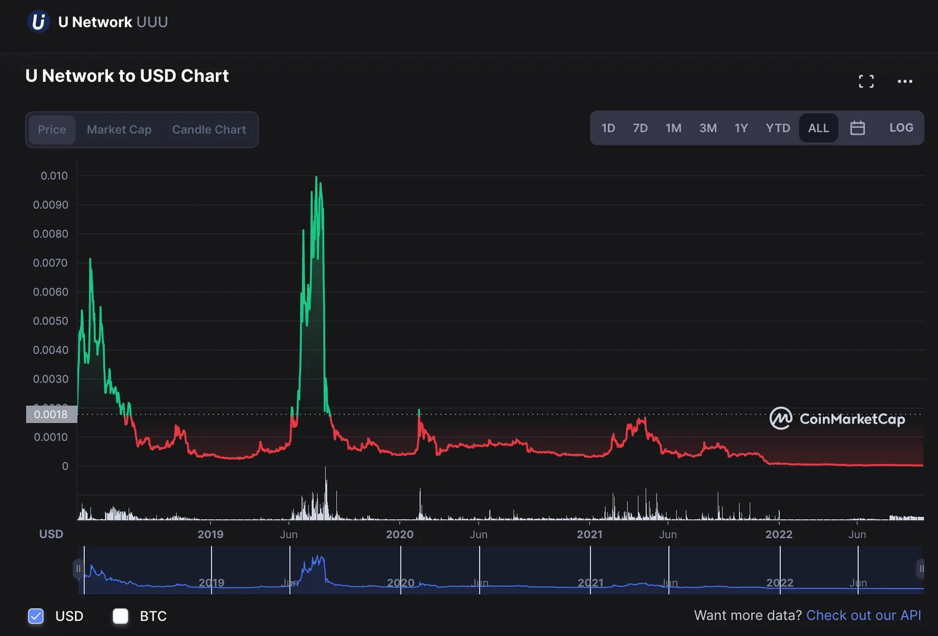
Task: Click the 2019 marker in the navigator
Action: (211, 583)
